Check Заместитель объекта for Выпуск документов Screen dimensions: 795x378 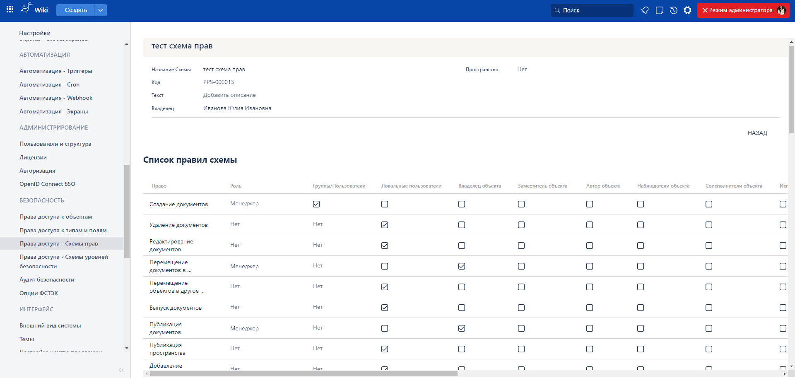click(521, 308)
